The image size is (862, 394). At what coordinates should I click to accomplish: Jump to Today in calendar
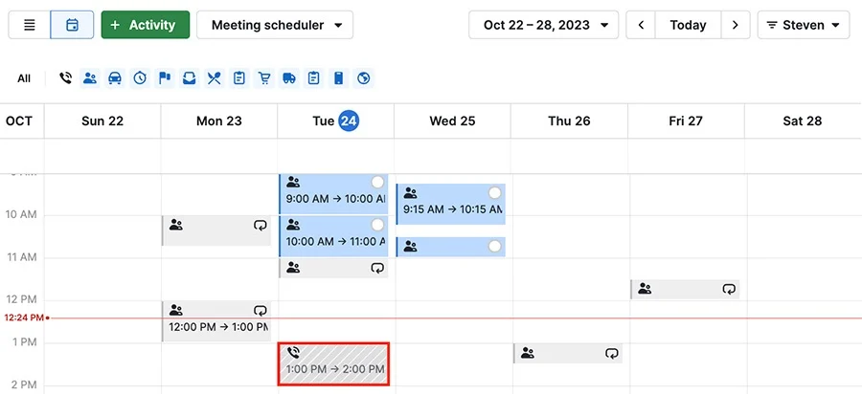coord(688,25)
